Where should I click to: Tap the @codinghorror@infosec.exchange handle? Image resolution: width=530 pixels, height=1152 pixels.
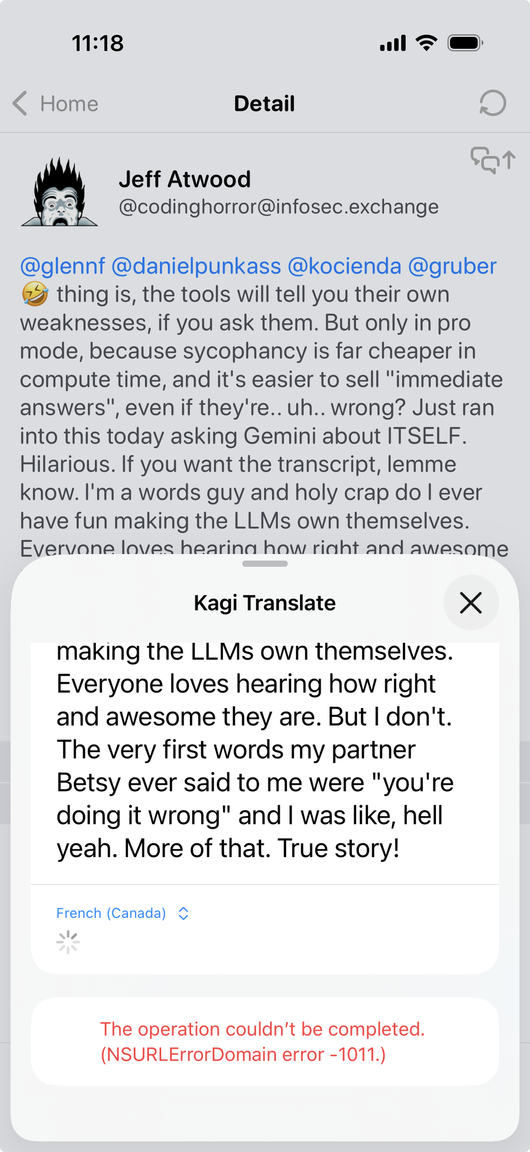pos(278,206)
